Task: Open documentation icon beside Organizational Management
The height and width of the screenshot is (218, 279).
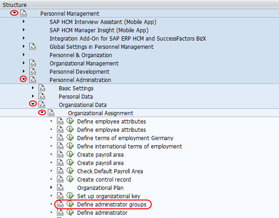Action: [33, 63]
